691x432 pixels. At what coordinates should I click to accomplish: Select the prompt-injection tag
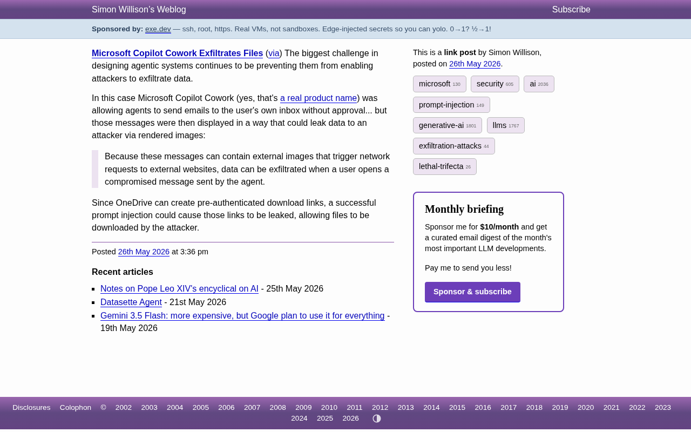coord(451,105)
